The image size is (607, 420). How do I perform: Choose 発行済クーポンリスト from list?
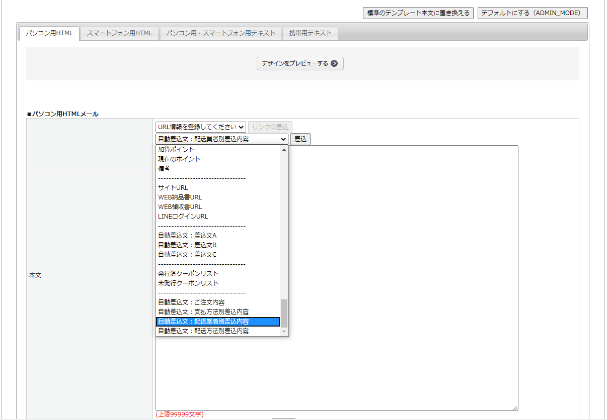pyautogui.click(x=188, y=274)
